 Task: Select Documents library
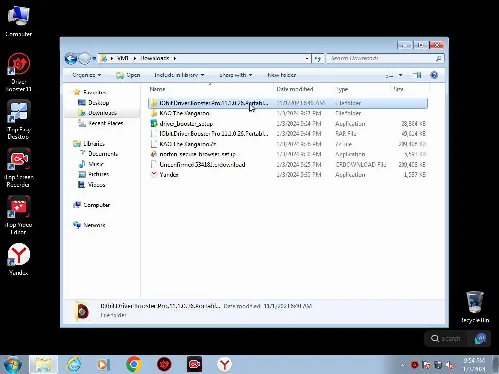[x=103, y=154]
